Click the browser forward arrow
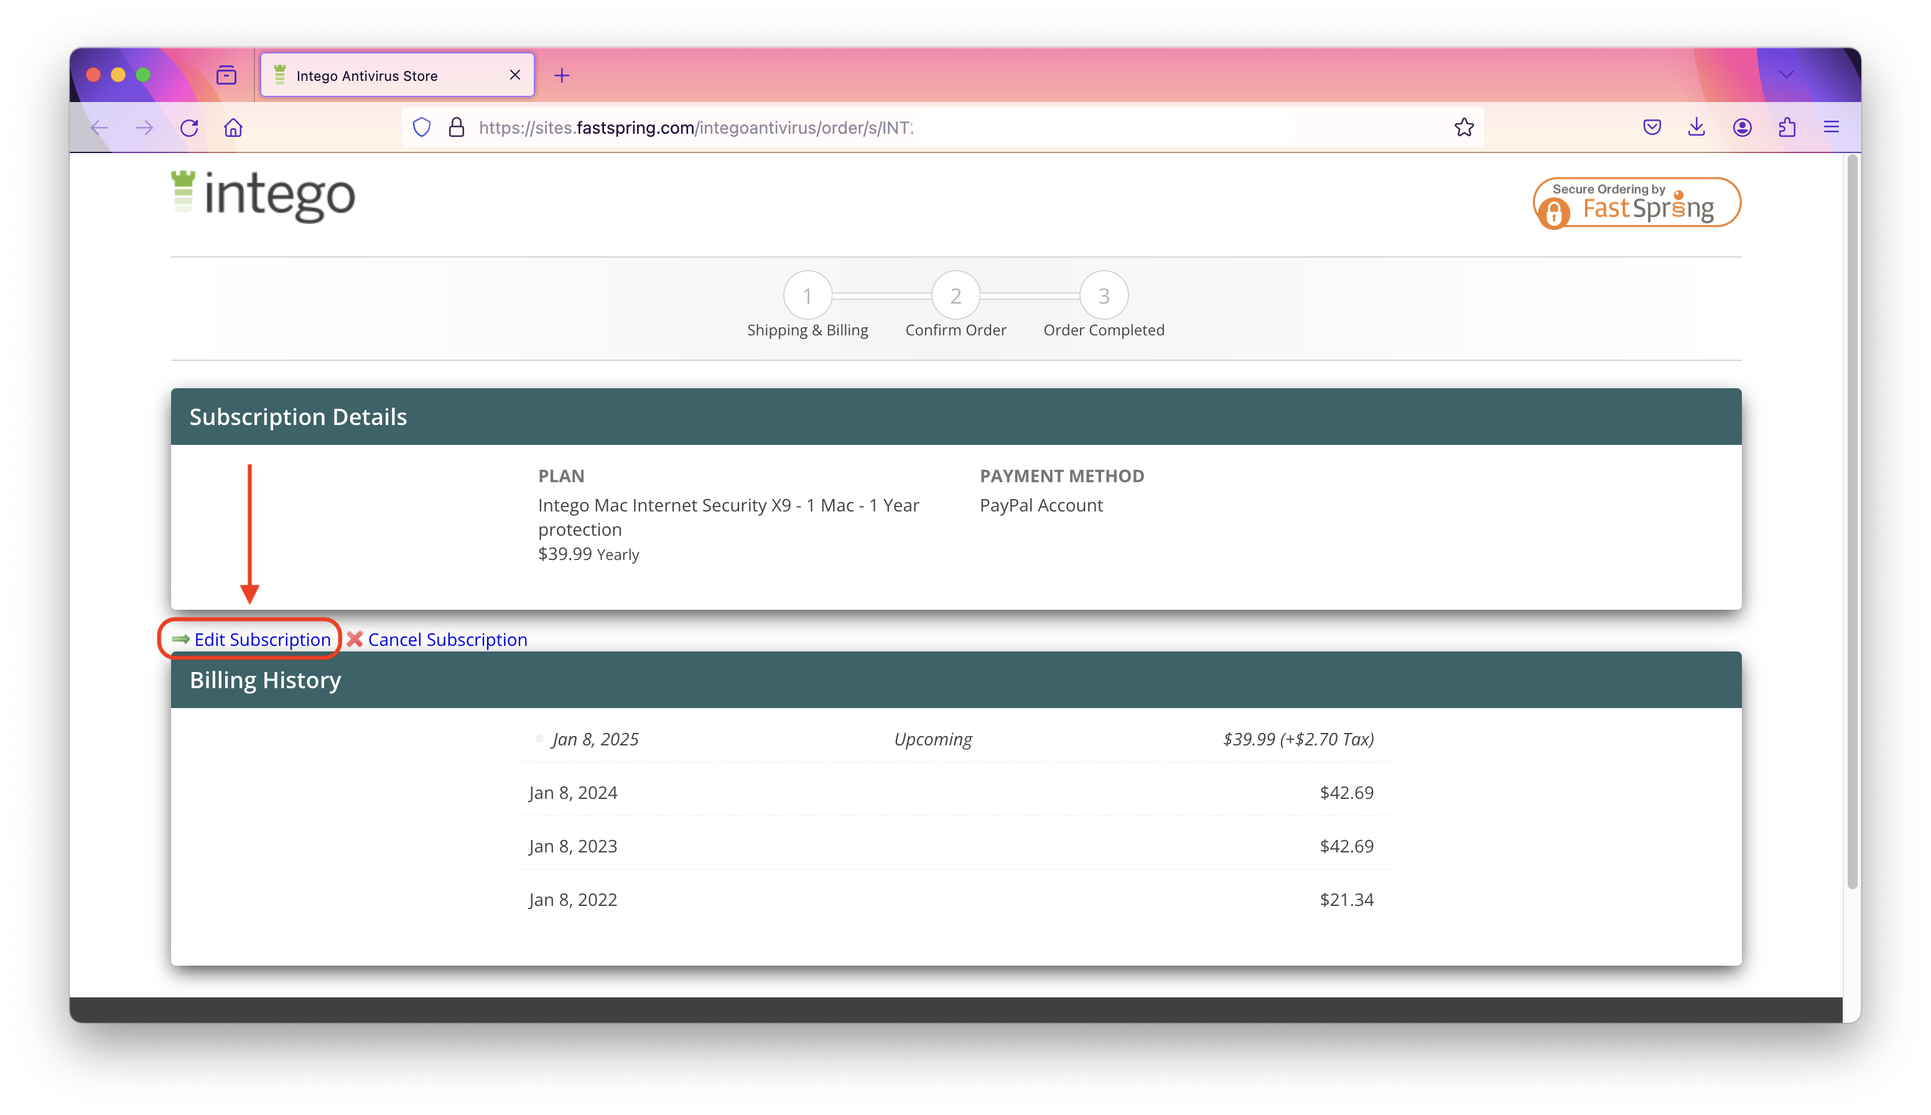The height and width of the screenshot is (1115, 1931). point(144,128)
